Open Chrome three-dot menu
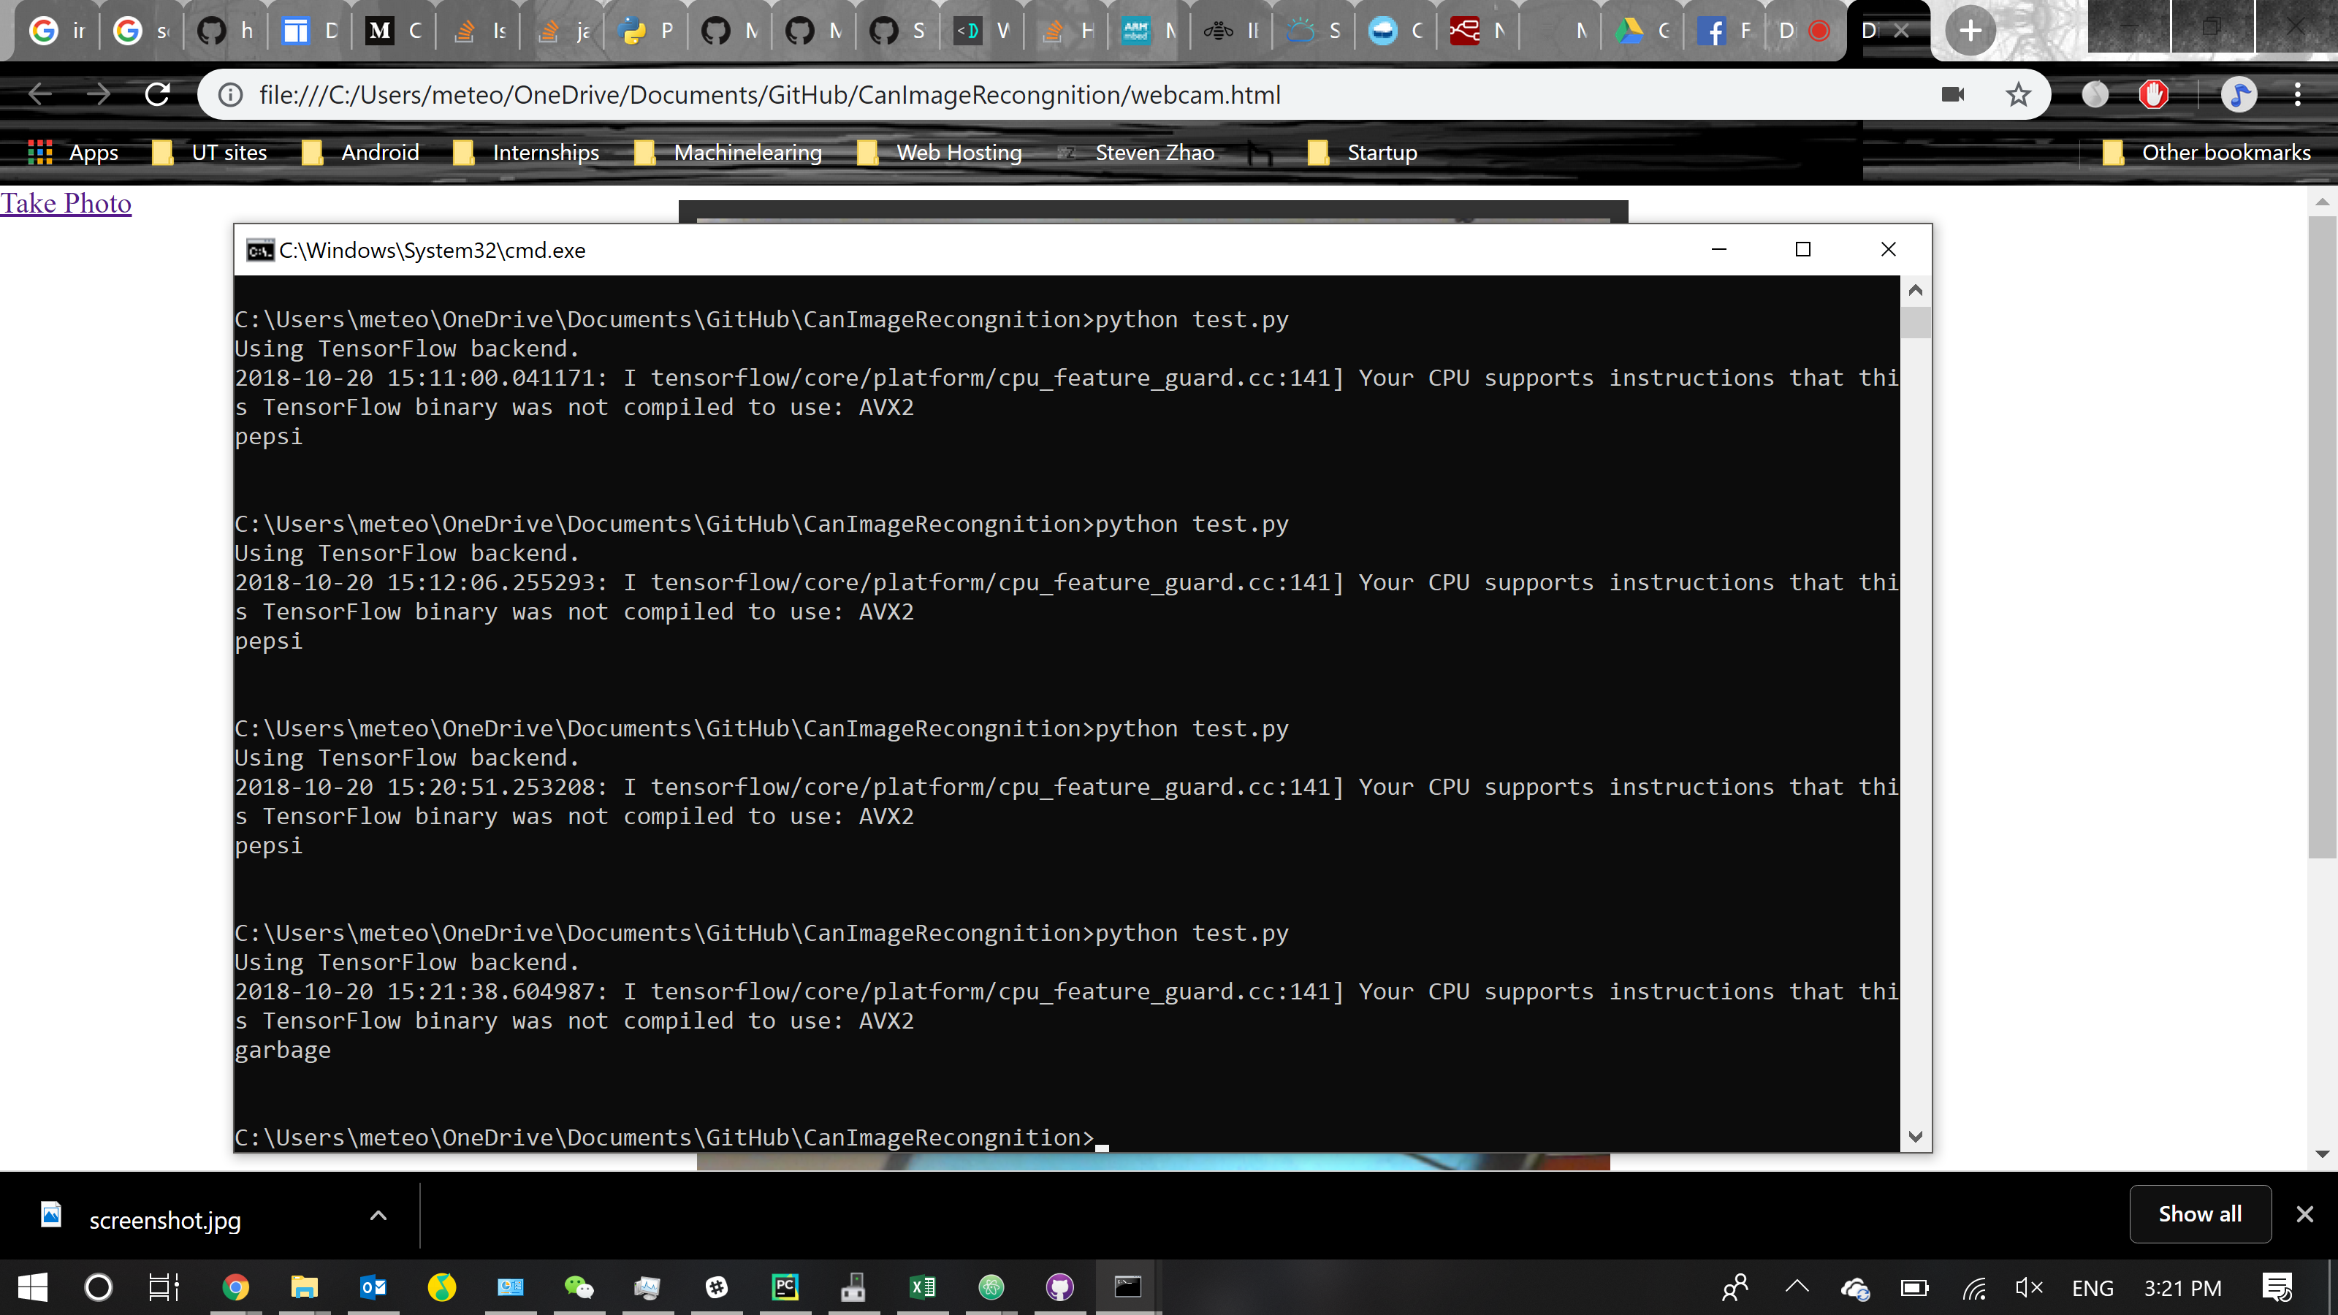2338x1315 pixels. (2297, 94)
